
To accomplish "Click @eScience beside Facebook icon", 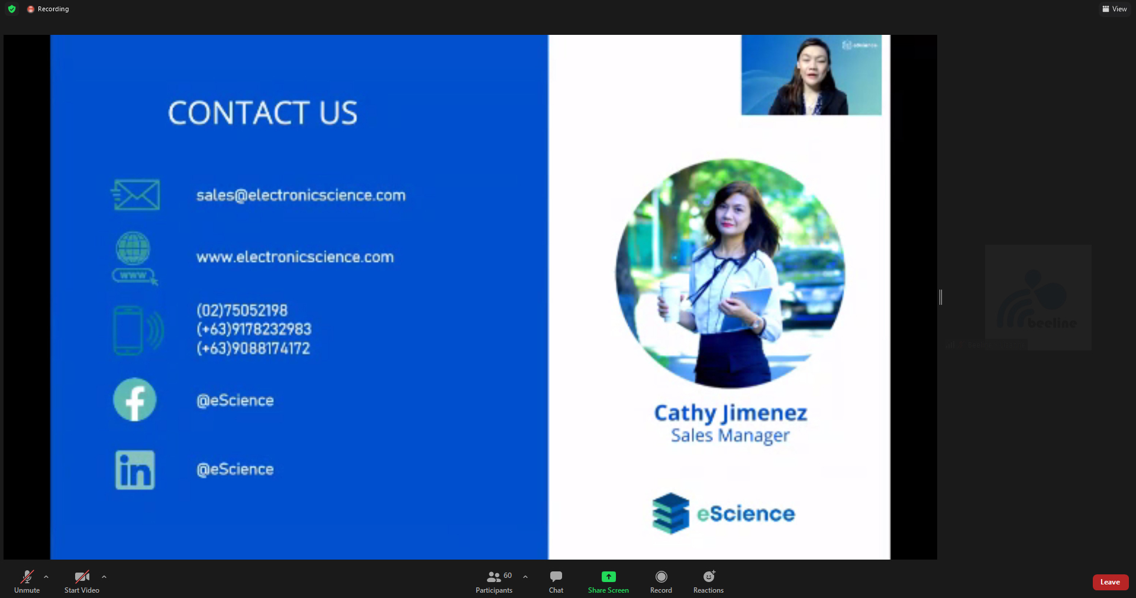I will point(235,401).
